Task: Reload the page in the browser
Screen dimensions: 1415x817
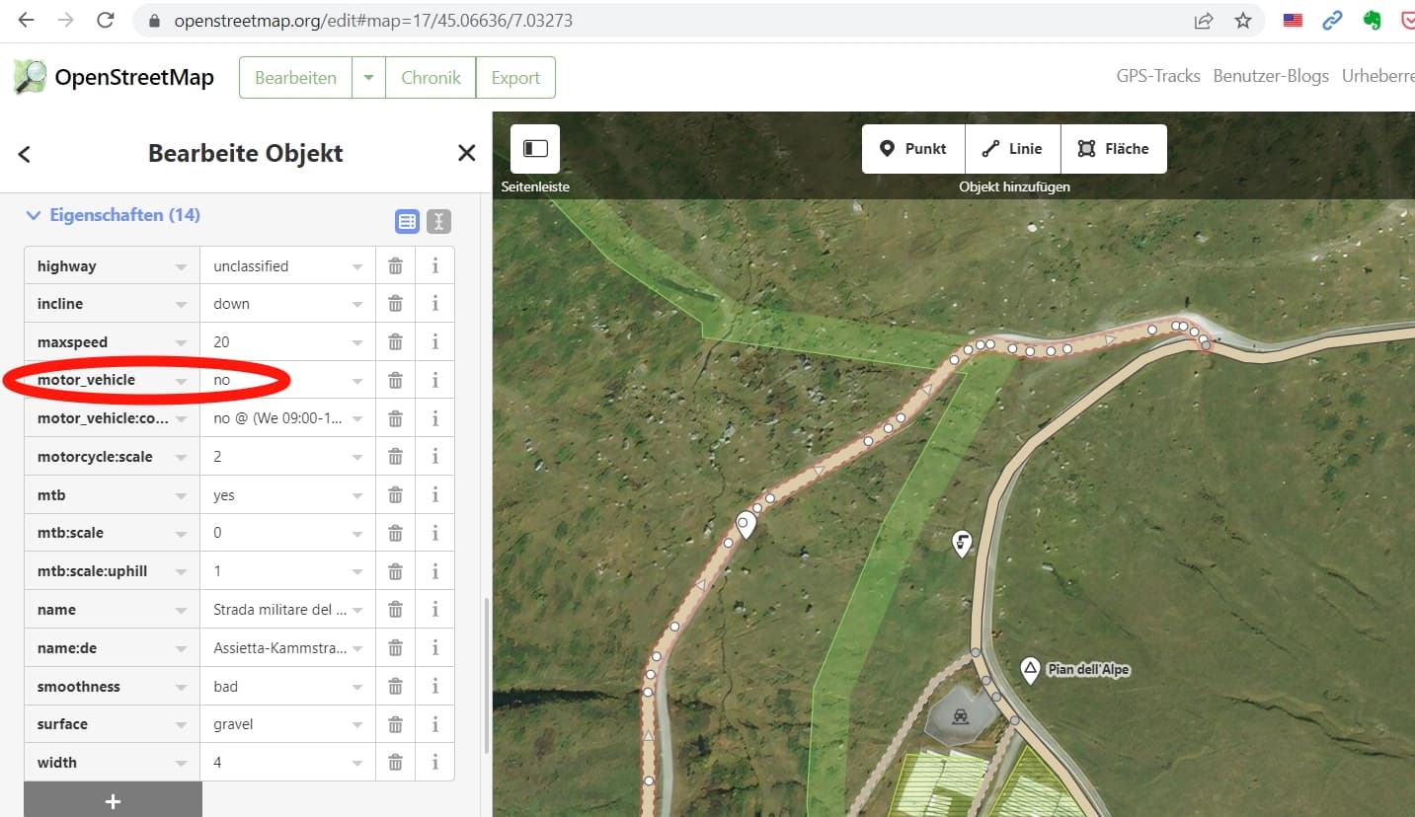Action: coord(105,21)
